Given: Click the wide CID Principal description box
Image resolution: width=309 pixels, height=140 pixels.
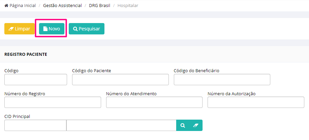Looking at the screenshot, I should tap(121, 125).
